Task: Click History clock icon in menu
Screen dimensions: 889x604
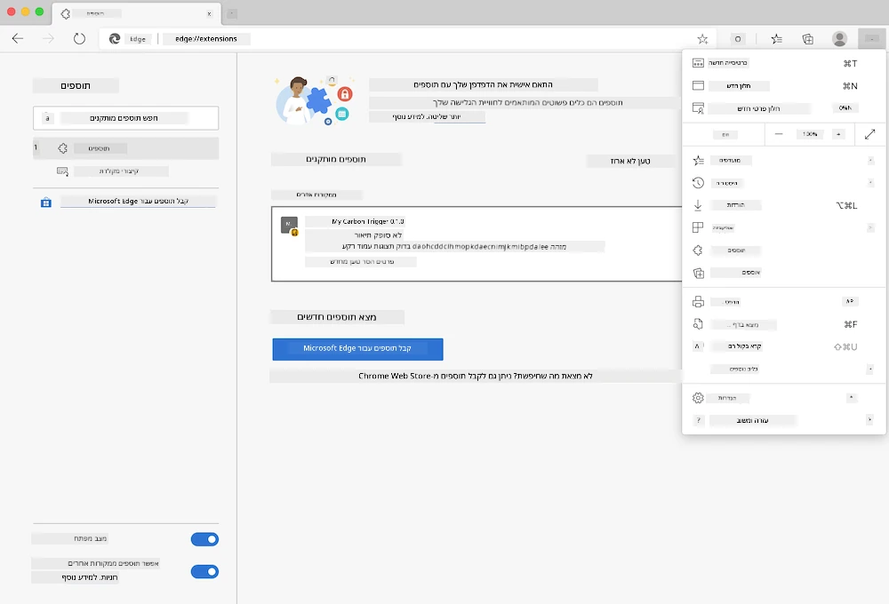Action: (x=698, y=182)
